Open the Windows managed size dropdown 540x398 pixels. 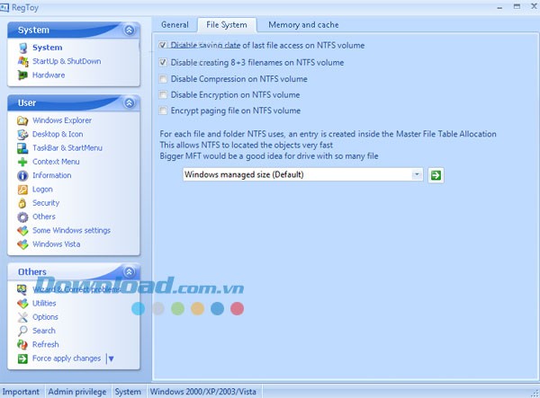[x=417, y=174]
